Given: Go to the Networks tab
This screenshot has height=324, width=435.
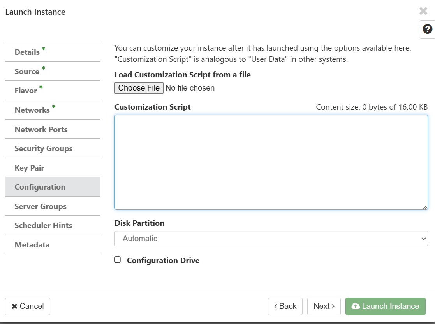Looking at the screenshot, I should pos(32,110).
